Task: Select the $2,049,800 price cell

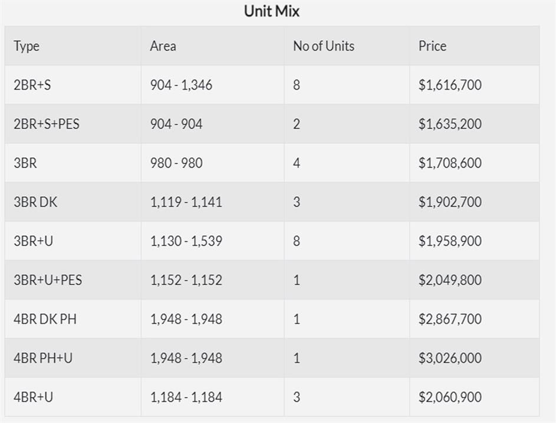Action: click(450, 280)
